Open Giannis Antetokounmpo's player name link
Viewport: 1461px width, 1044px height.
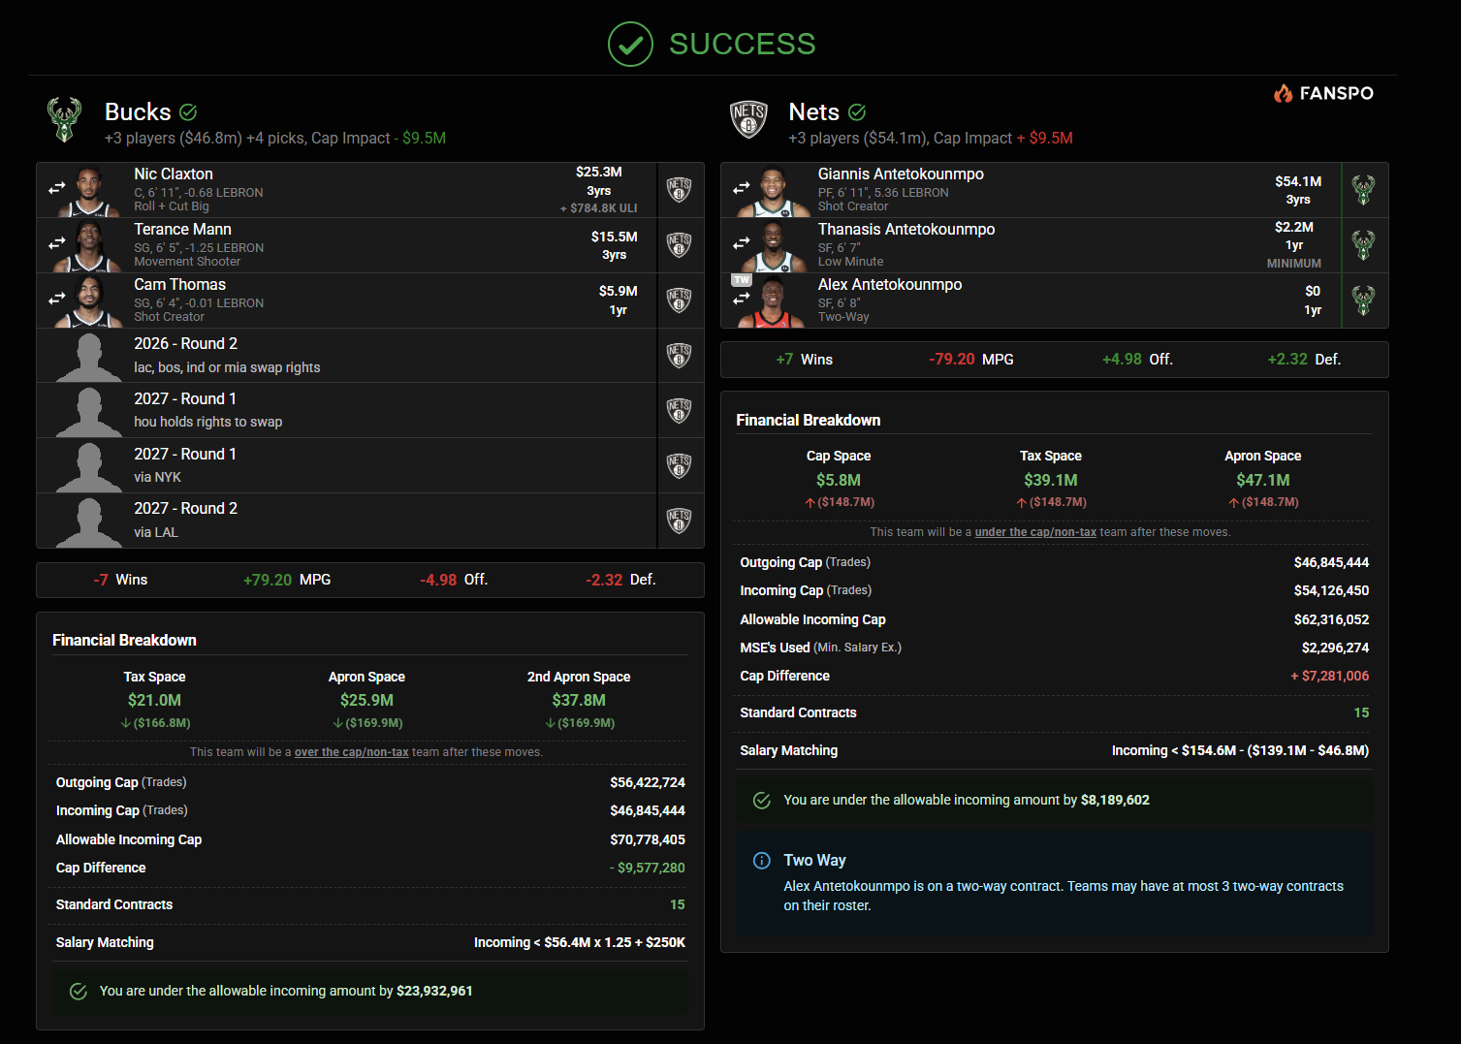click(x=901, y=174)
